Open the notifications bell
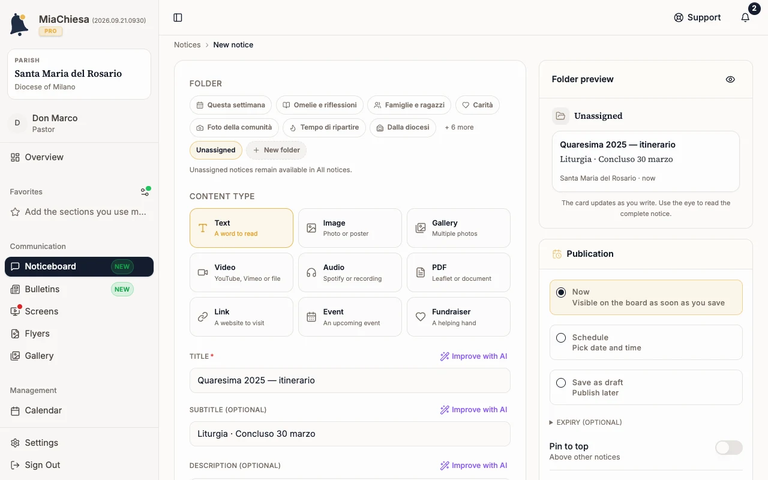Viewport: 768px width, 480px height. click(745, 17)
